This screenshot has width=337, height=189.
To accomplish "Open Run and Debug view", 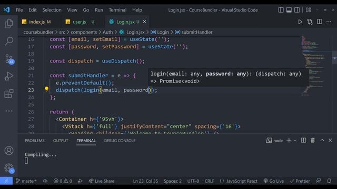I will click(8, 76).
